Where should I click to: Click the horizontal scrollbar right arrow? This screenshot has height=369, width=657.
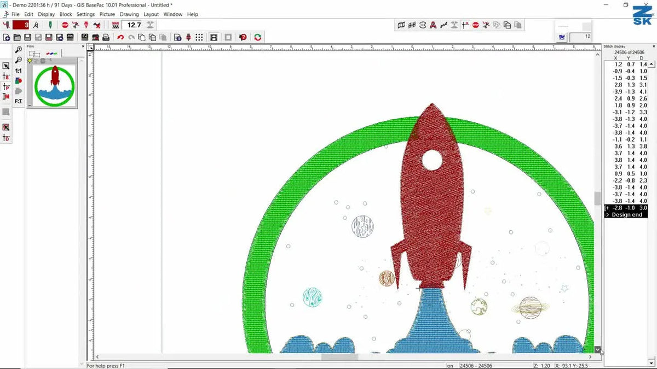(x=590, y=357)
